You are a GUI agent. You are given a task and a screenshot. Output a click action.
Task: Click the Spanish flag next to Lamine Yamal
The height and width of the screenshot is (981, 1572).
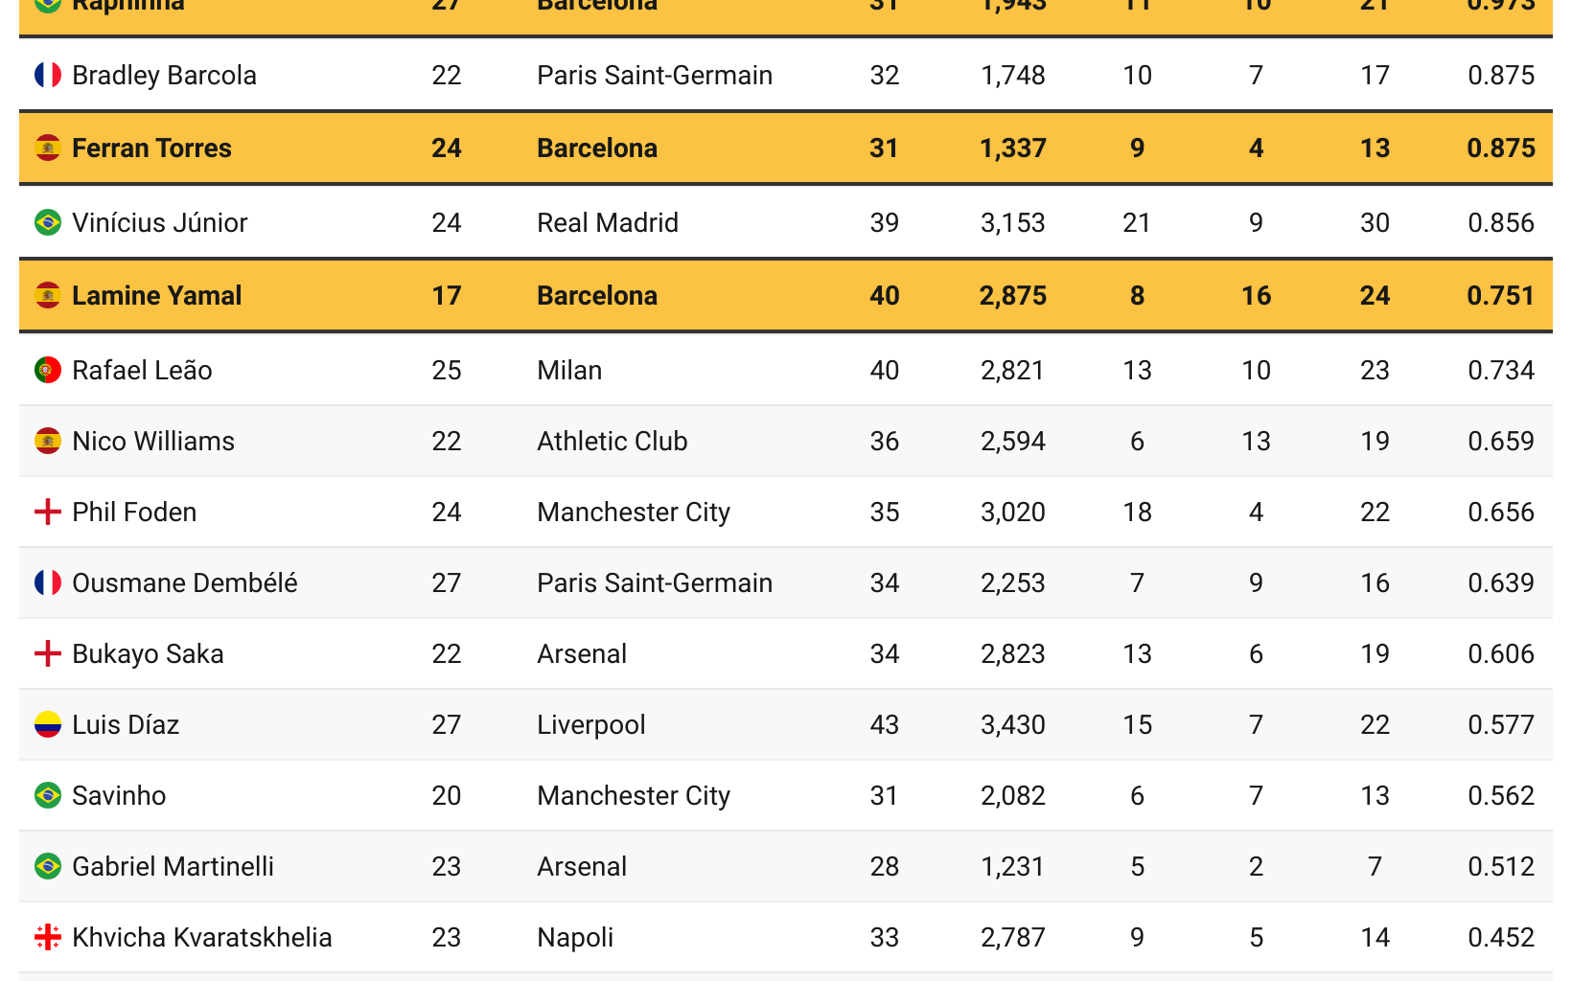pyautogui.click(x=48, y=295)
